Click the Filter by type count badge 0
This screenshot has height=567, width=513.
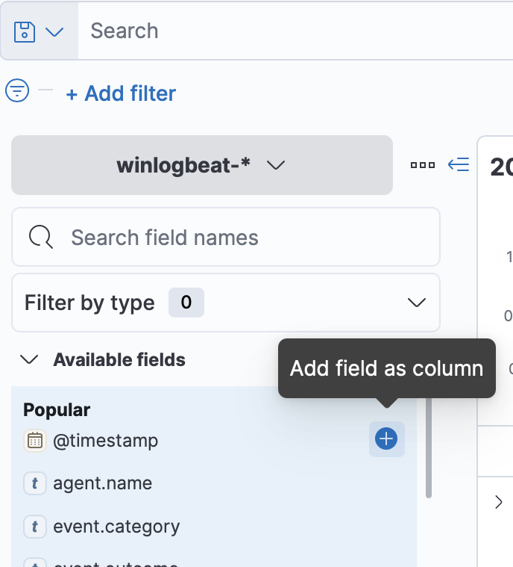[186, 303]
